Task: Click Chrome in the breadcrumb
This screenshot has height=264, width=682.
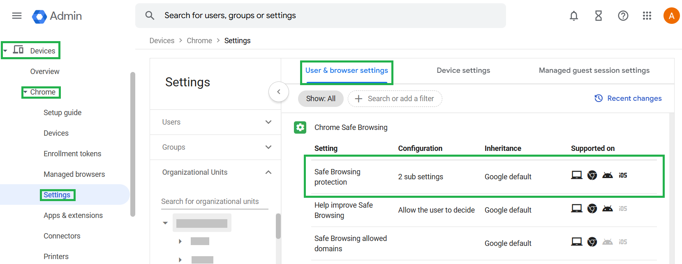Action: (199, 41)
